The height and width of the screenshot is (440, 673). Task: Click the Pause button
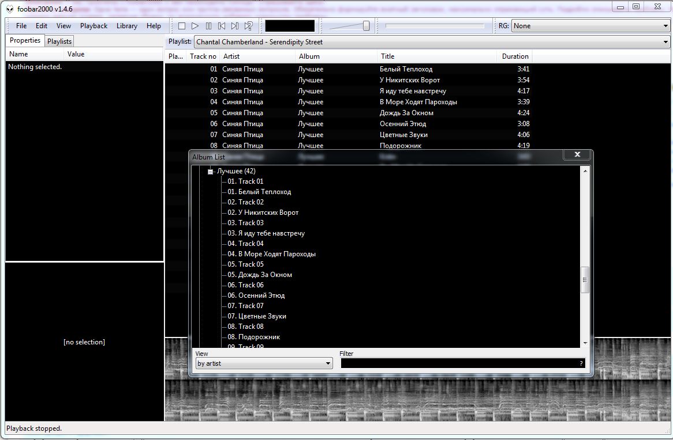[208, 26]
